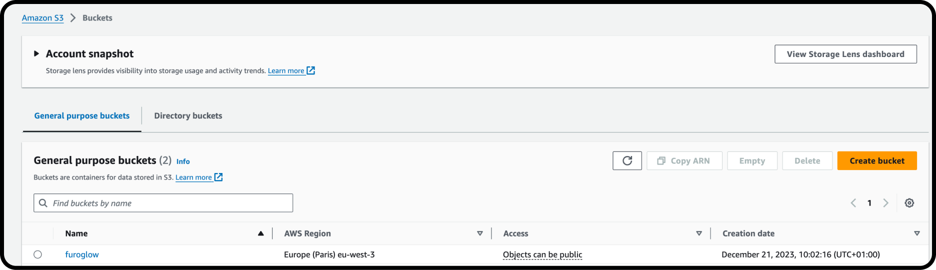Open table preferences gear icon
Viewport: 936px width, 270px height.
point(909,203)
